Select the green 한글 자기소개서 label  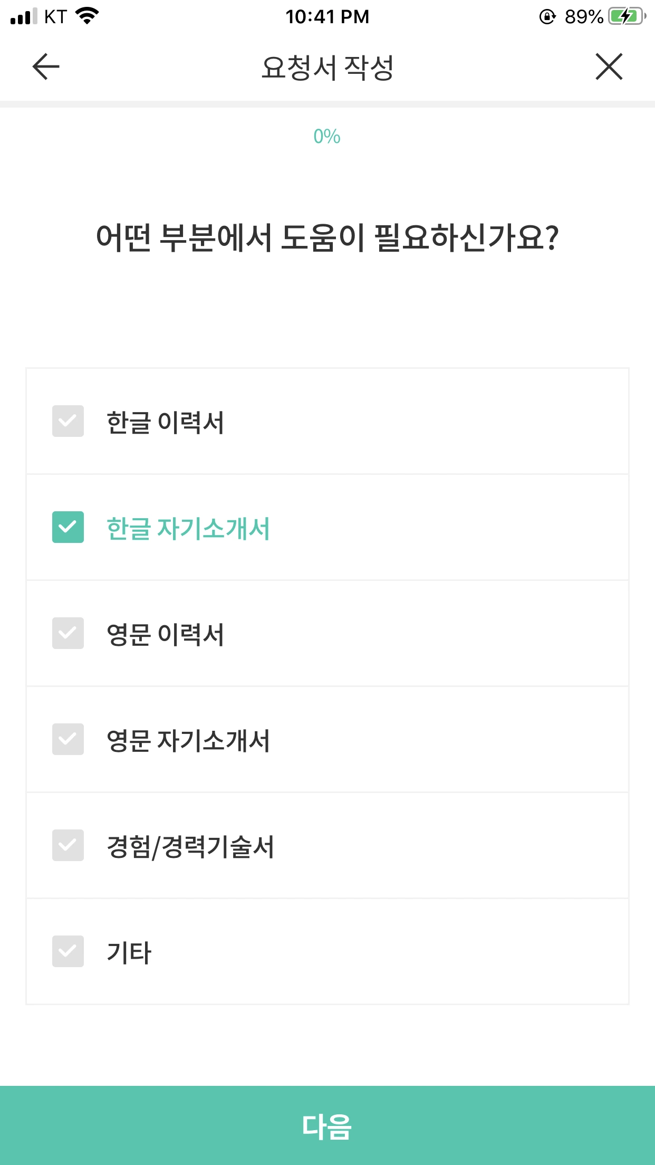tap(188, 528)
